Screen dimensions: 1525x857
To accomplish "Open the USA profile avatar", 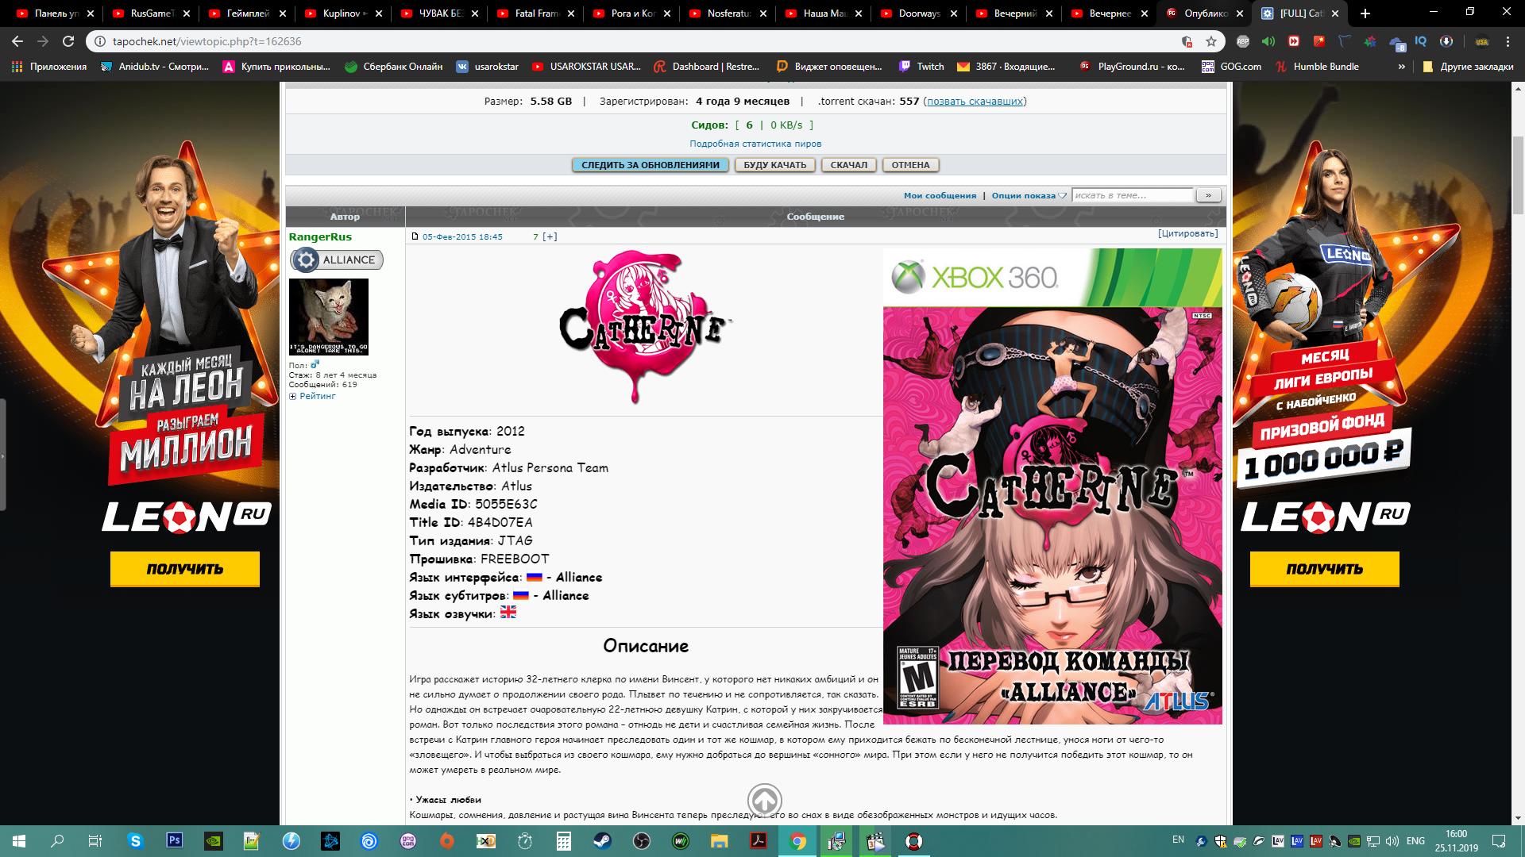I will click(x=1481, y=41).
